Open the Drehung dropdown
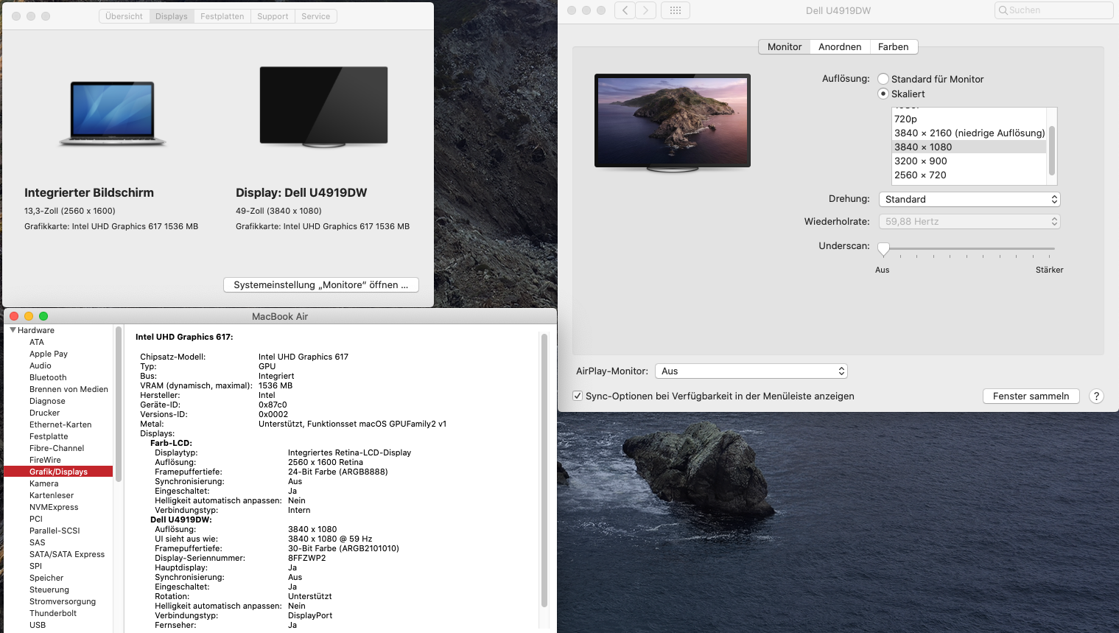1119x633 pixels. point(969,200)
